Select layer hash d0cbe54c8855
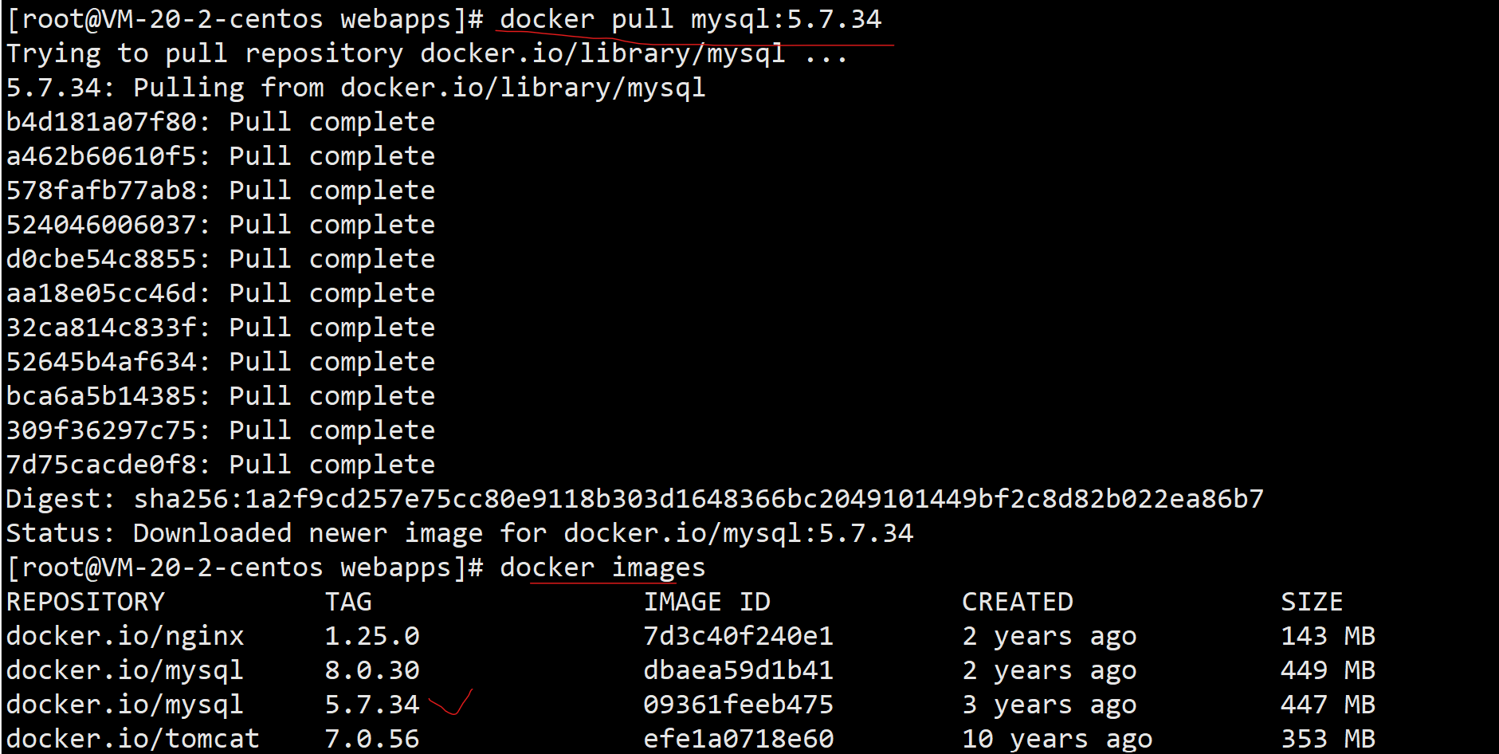1499x754 pixels. pyautogui.click(x=101, y=259)
